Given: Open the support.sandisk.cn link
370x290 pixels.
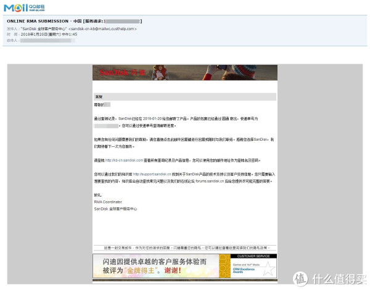Looking at the screenshot, I should pos(152,174).
